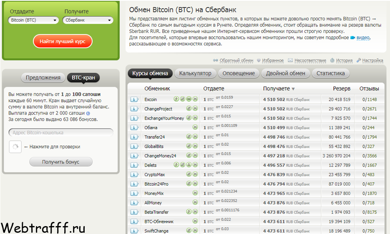The width and height of the screenshot is (390, 234).
Task: Click Delets' up-arrow badge icon
Action: [176, 165]
